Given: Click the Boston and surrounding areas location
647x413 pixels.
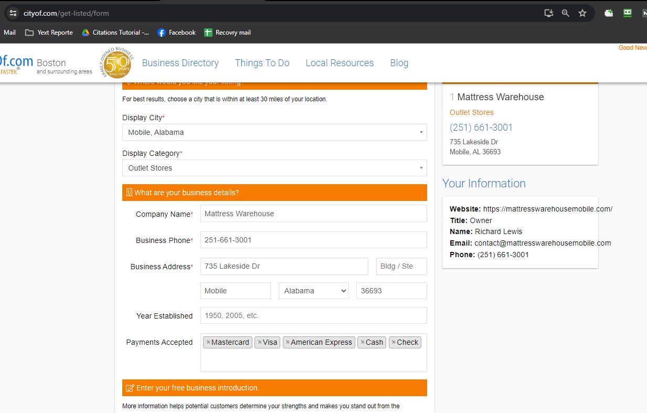Looking at the screenshot, I should [64, 67].
